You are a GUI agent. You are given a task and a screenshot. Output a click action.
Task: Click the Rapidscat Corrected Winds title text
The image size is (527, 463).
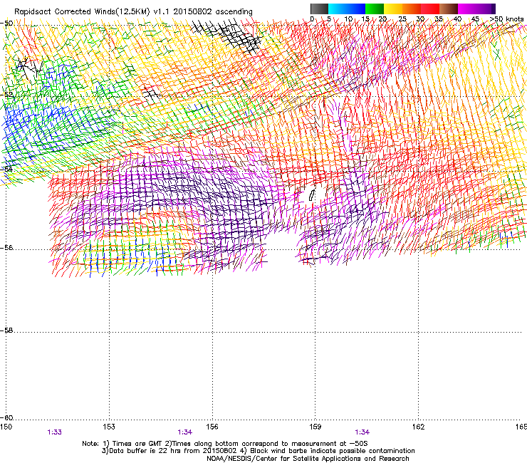click(x=133, y=11)
